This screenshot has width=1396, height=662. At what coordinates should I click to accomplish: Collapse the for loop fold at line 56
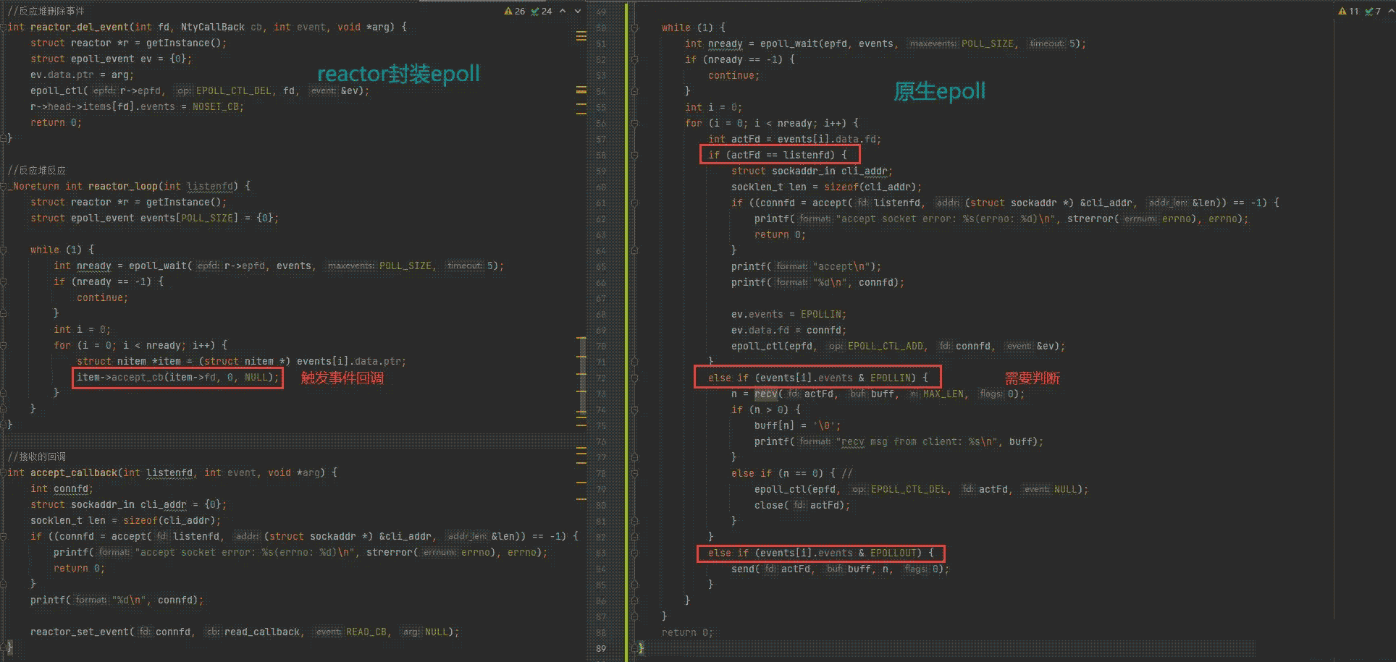634,123
